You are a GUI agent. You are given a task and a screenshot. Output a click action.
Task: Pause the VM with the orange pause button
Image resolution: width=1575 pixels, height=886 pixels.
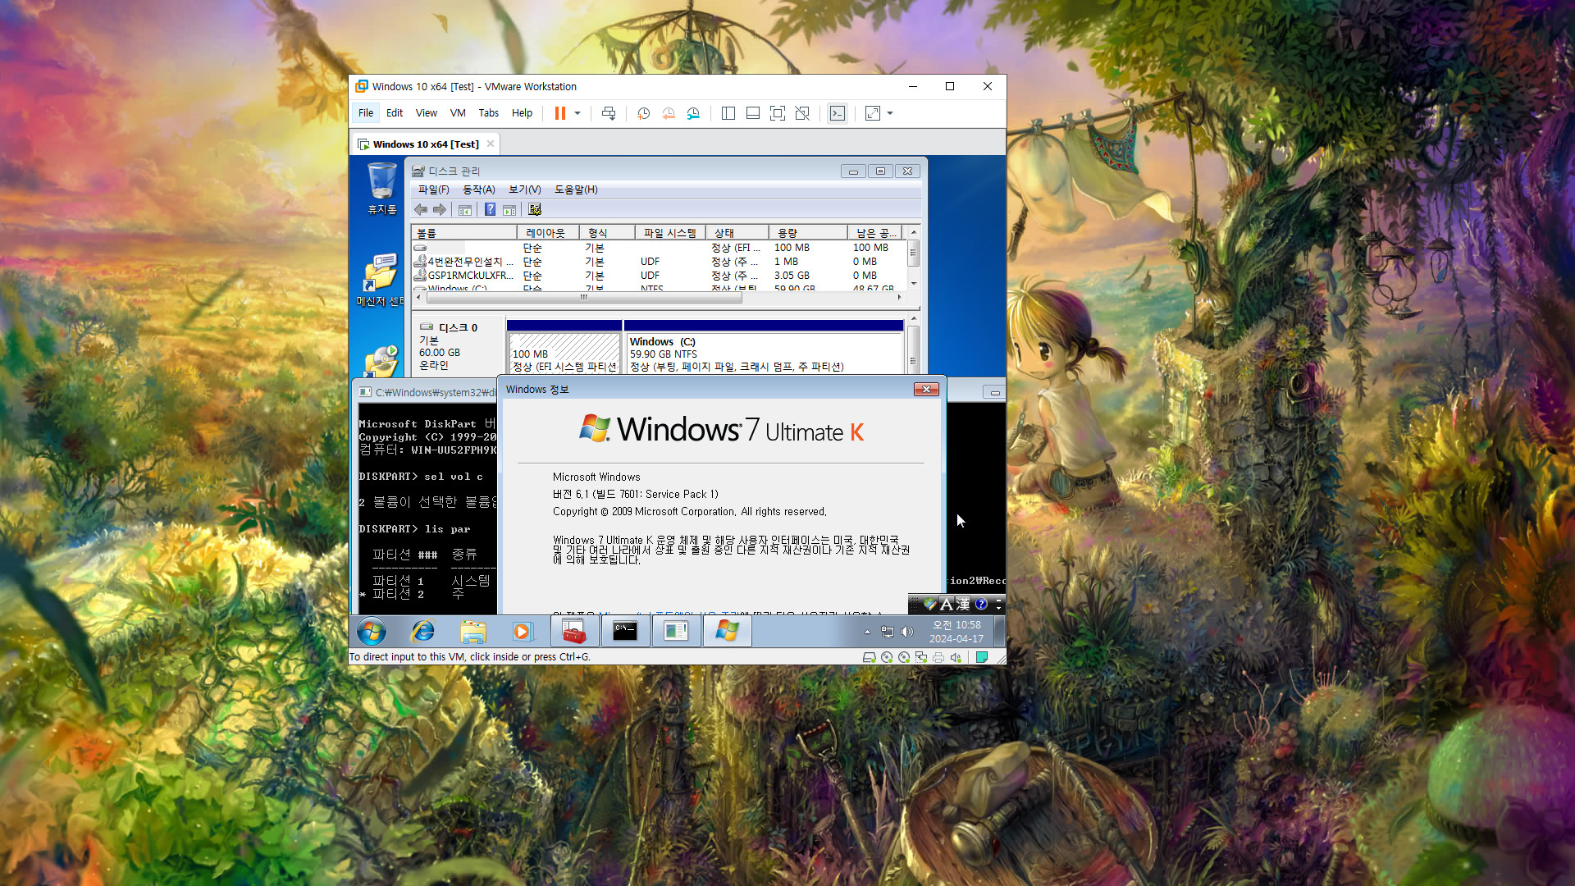pyautogui.click(x=559, y=113)
